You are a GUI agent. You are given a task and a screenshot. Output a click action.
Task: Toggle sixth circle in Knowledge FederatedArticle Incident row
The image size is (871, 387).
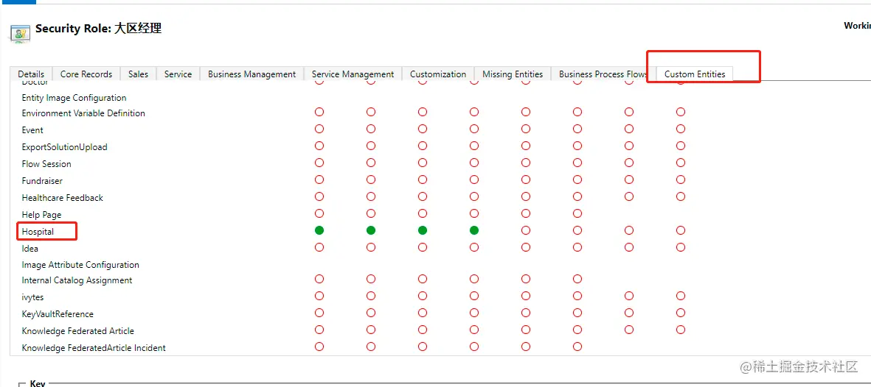tap(577, 347)
